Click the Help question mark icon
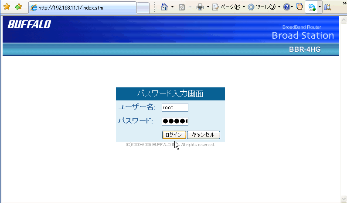The height and width of the screenshot is (203, 347). point(286,7)
